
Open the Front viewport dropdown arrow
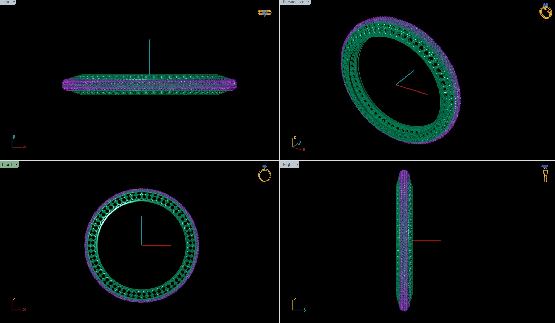point(16,164)
